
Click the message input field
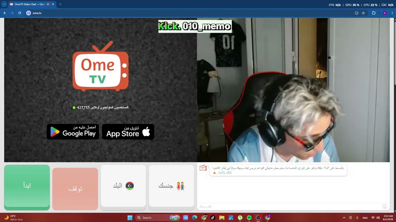(289, 206)
